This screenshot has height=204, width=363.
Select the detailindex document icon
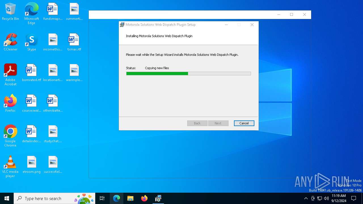pyautogui.click(x=31, y=134)
